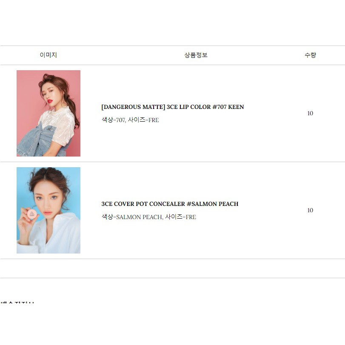Open the 3CE LIP COLOR product title
The image size is (345, 345).
point(173,107)
